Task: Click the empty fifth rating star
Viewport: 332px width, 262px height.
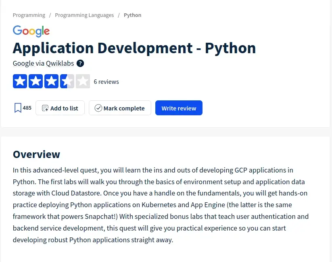Action: tap(83, 81)
